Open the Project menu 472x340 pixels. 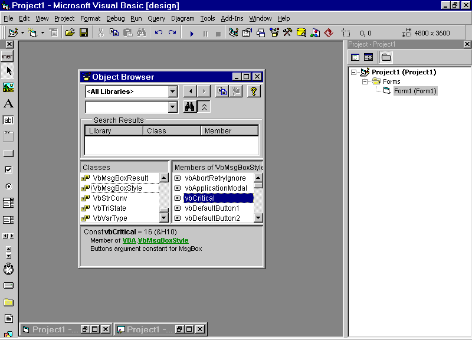coord(64,18)
